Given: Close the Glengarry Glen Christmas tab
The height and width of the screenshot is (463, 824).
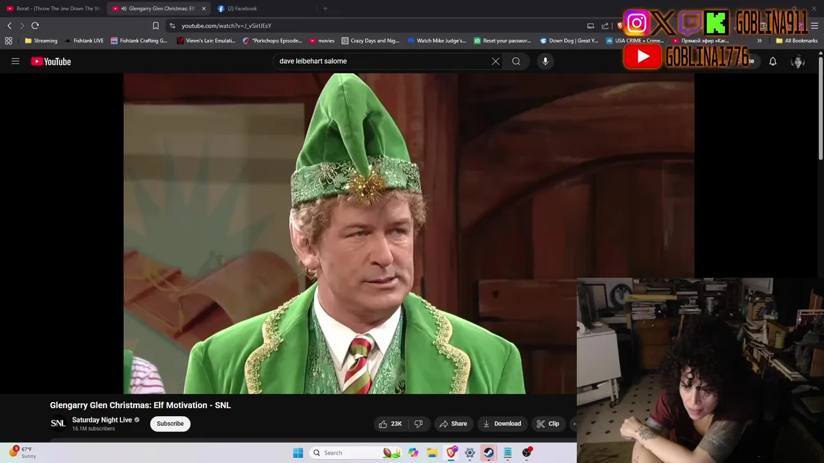Looking at the screenshot, I should (203, 8).
